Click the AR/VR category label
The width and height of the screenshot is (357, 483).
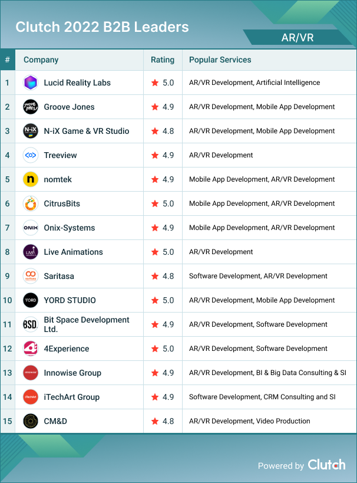click(297, 38)
